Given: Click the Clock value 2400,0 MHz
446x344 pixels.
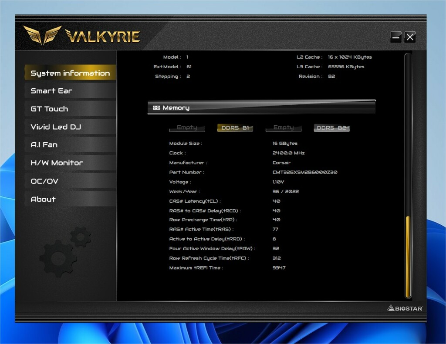Looking at the screenshot, I should (x=288, y=153).
